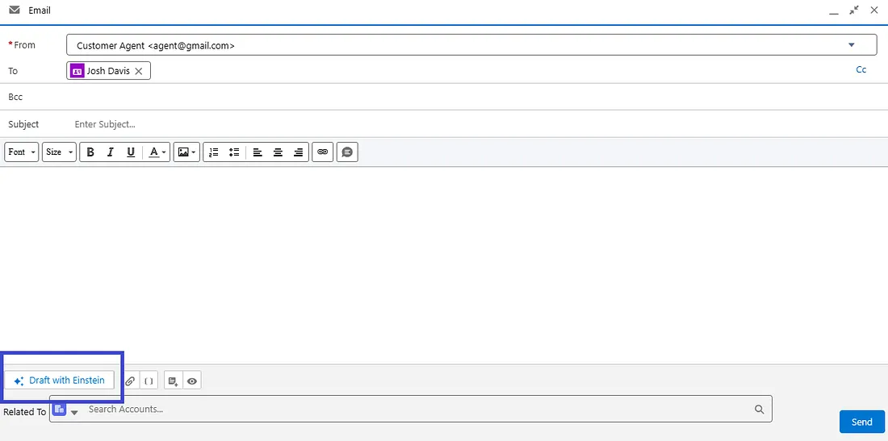The height and width of the screenshot is (441, 888).
Task: Toggle italic text formatting
Action: pos(111,152)
